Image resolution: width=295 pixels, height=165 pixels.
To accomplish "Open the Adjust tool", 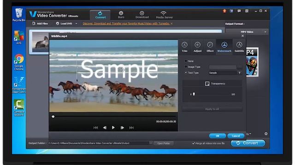I will [x=197, y=47].
